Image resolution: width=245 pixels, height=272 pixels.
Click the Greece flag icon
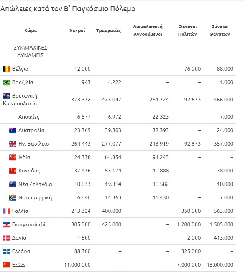click(x=7, y=251)
